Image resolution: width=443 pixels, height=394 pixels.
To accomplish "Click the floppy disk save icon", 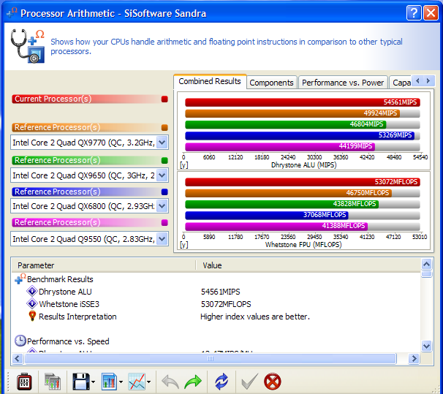I will (81, 382).
